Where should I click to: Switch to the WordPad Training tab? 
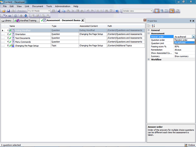tap(26, 21)
